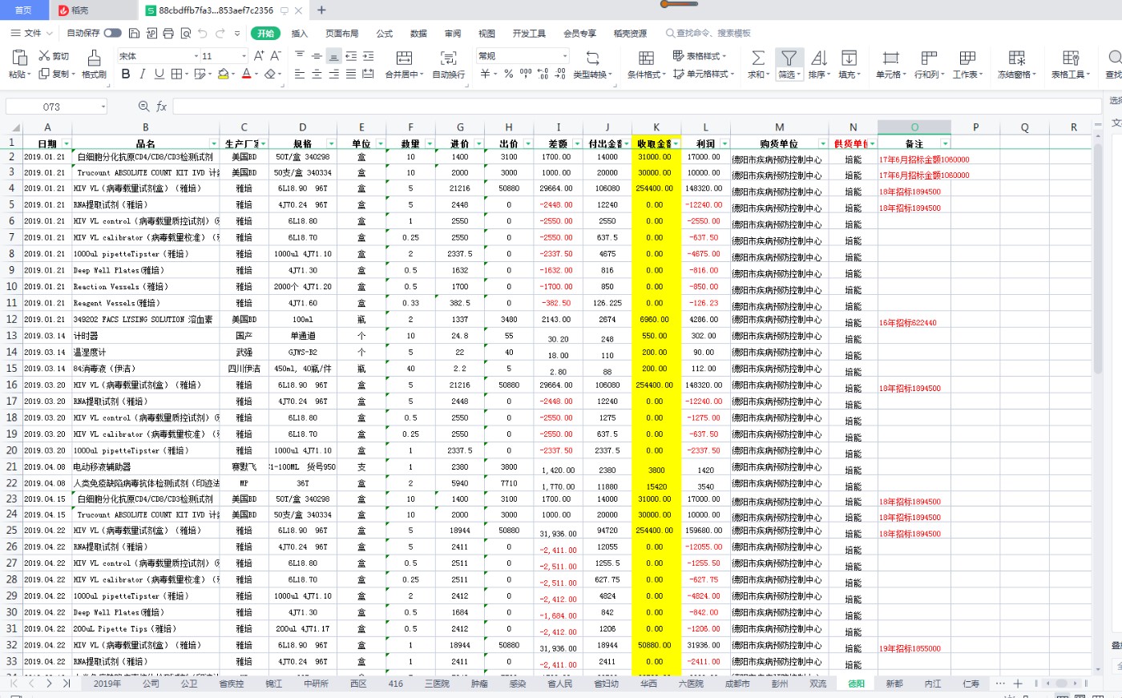Click the Cut (剪切) scissors icon
Viewport: 1122px width, 698px height.
[44, 55]
